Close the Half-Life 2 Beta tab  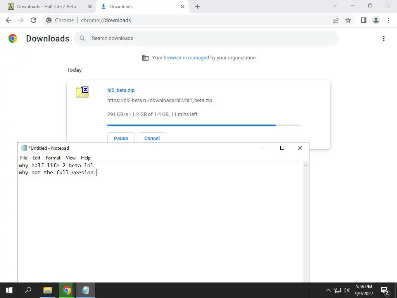tap(90, 7)
